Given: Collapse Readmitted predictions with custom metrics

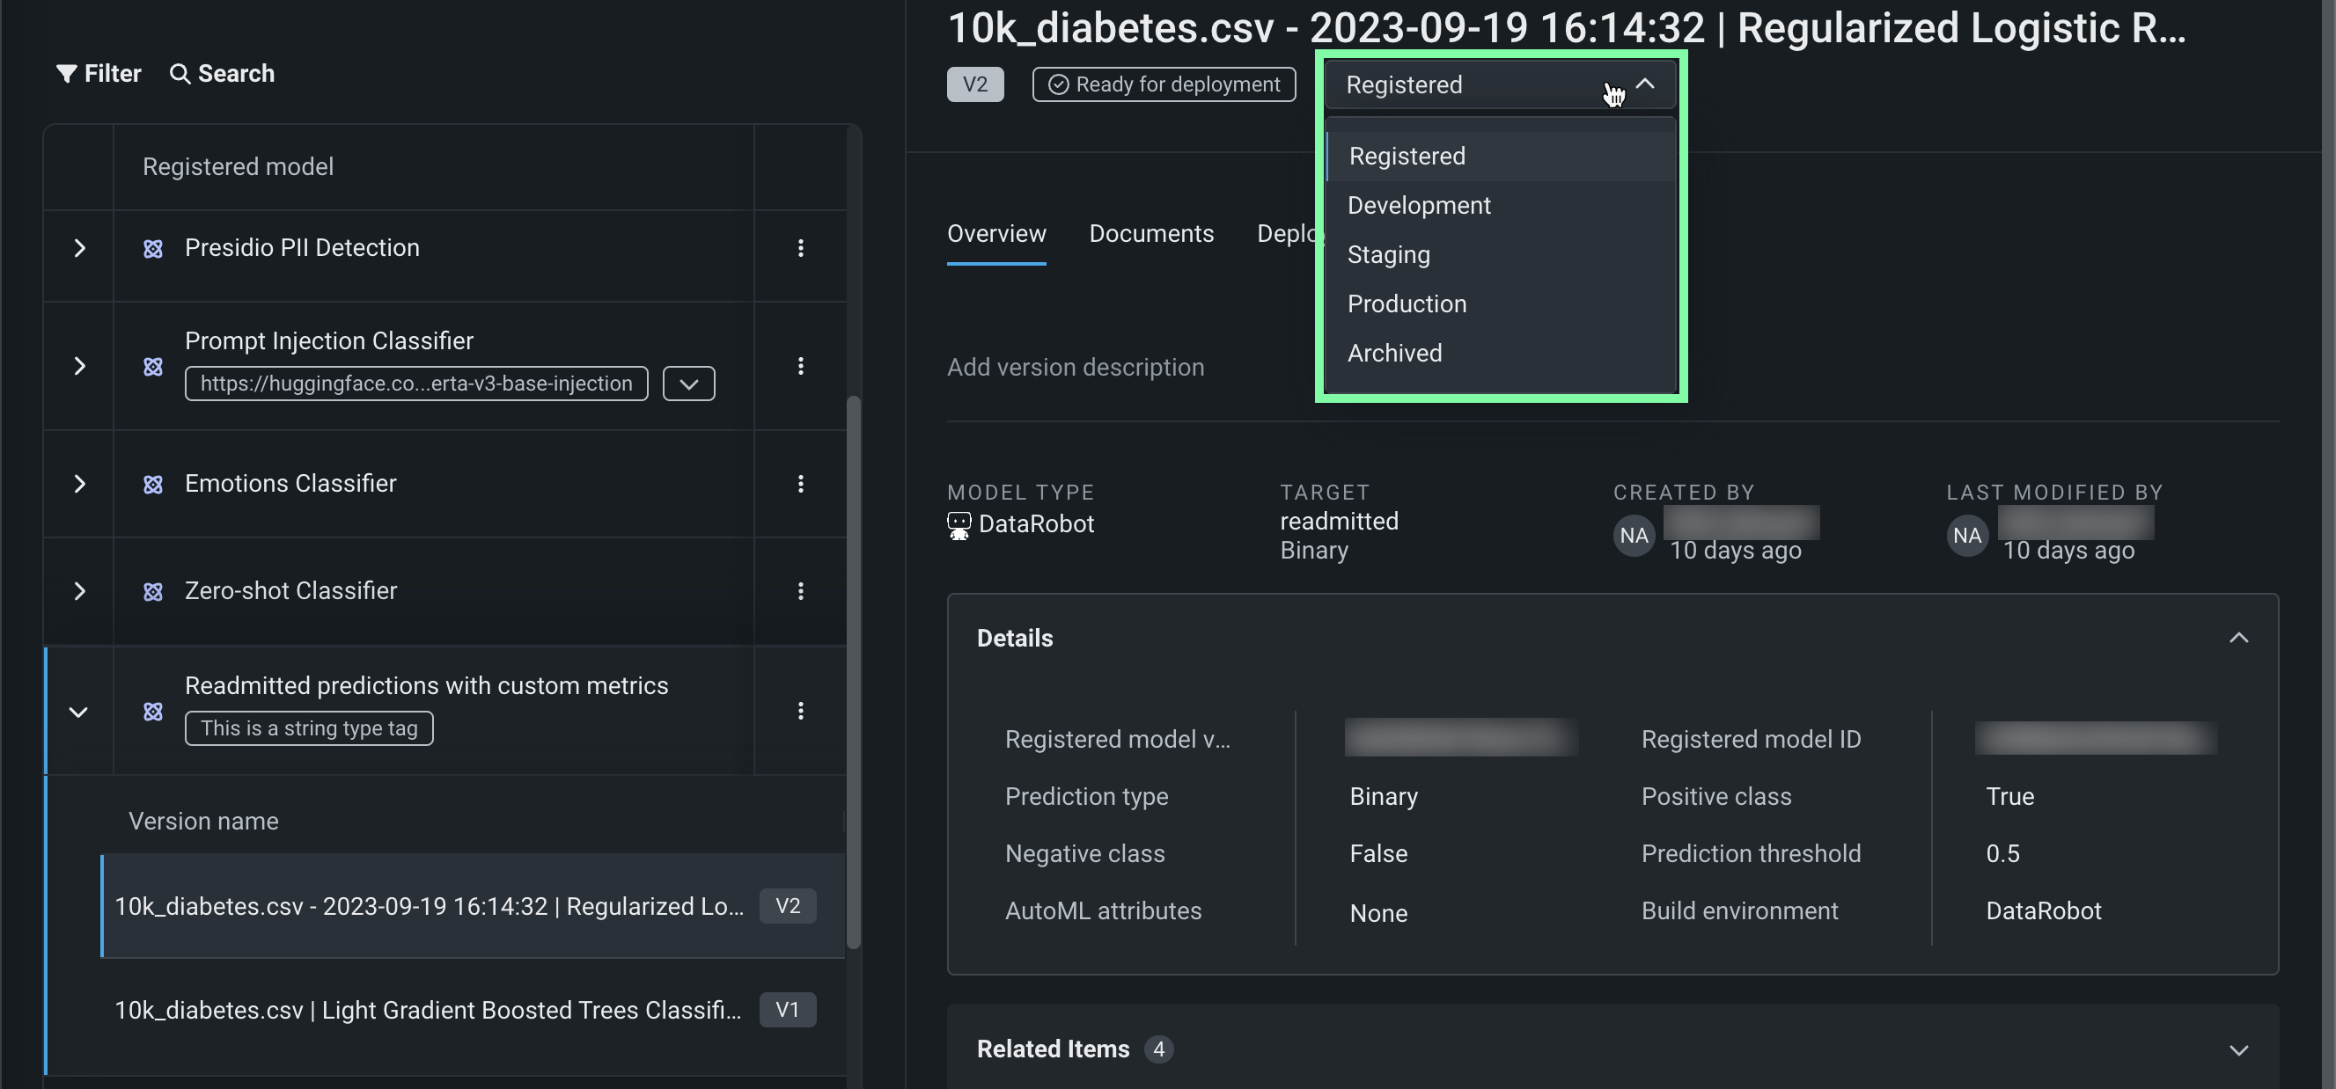Looking at the screenshot, I should coord(79,713).
